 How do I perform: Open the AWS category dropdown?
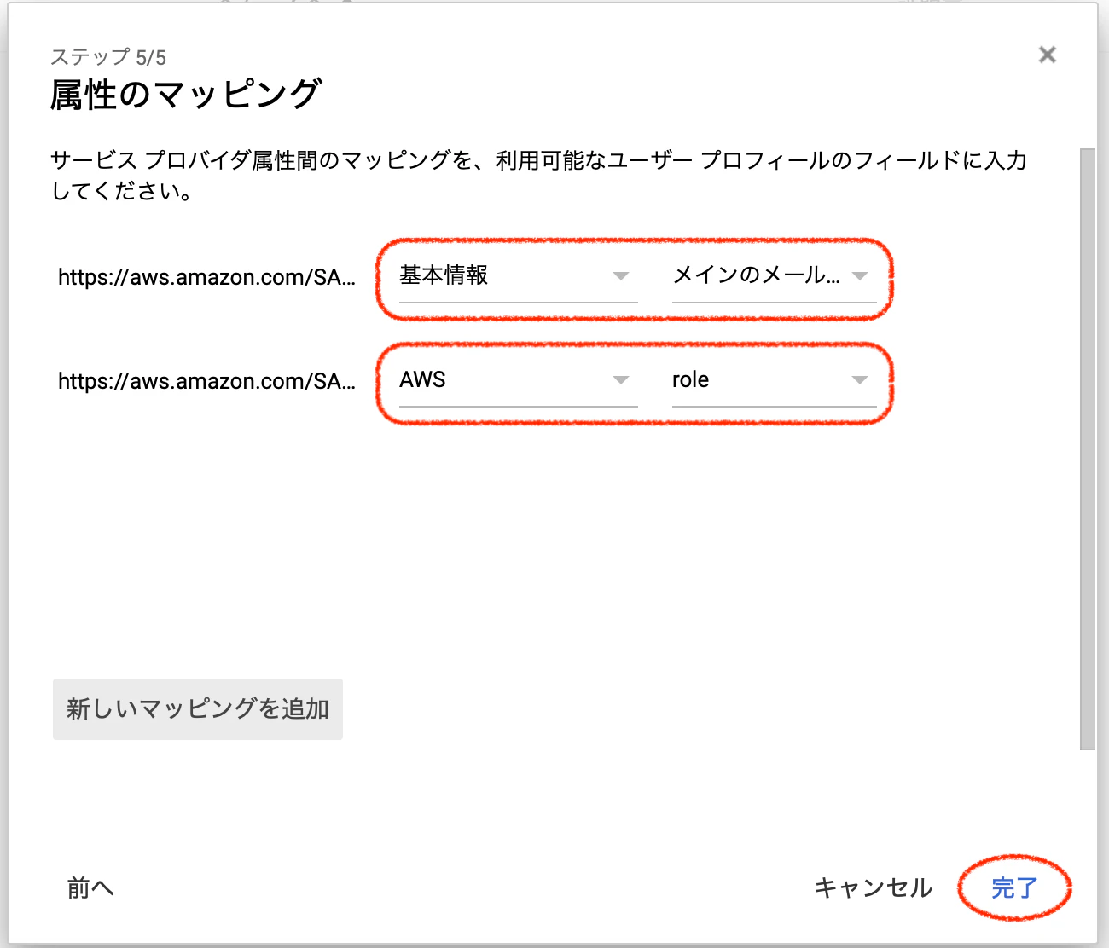pos(518,380)
